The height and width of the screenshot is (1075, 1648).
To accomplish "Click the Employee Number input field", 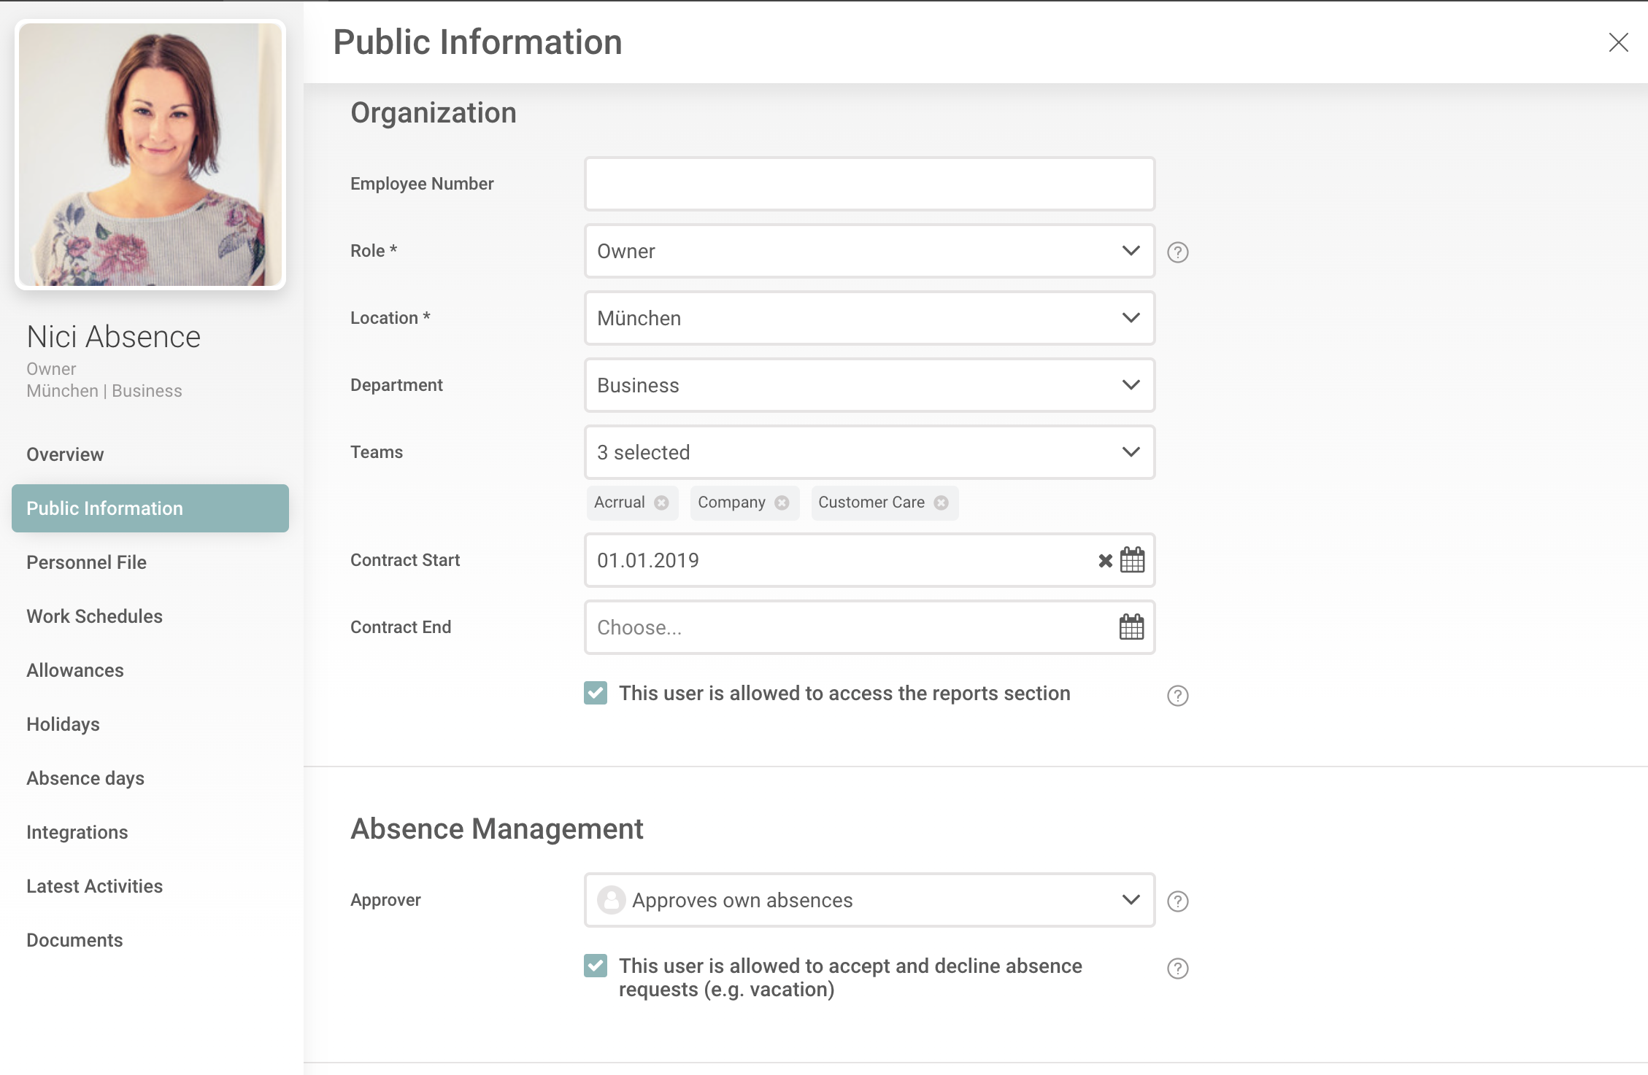I will click(869, 184).
